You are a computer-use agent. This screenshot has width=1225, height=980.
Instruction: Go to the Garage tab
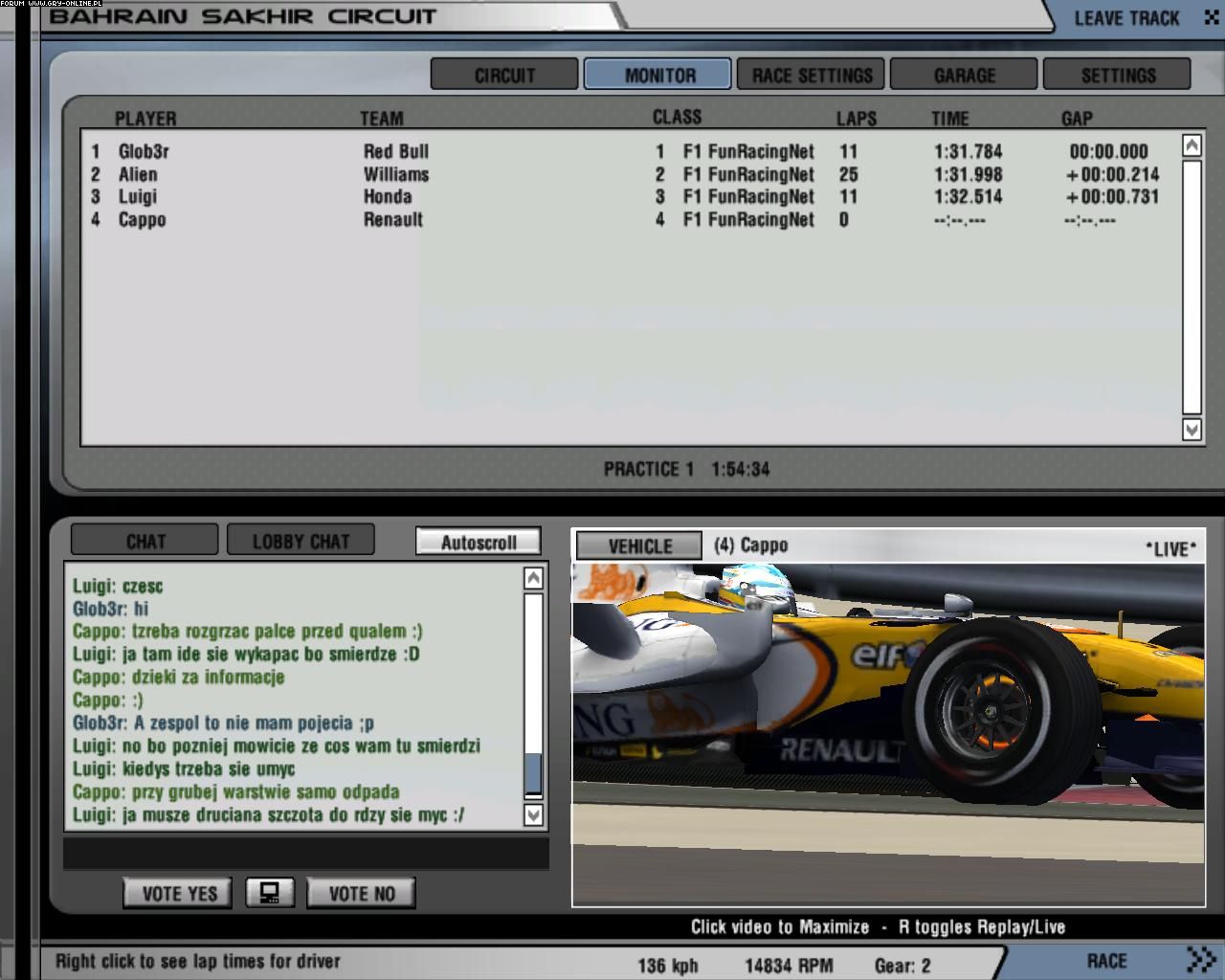pyautogui.click(x=965, y=75)
